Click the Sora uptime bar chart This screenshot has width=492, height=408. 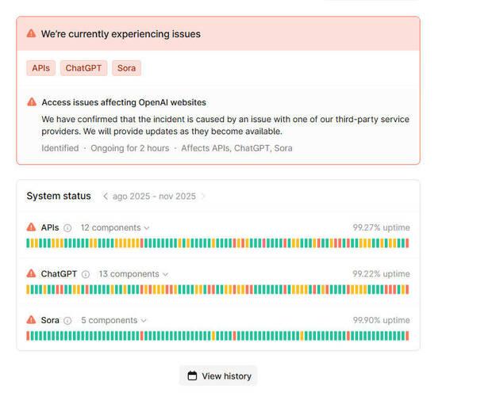point(218,336)
